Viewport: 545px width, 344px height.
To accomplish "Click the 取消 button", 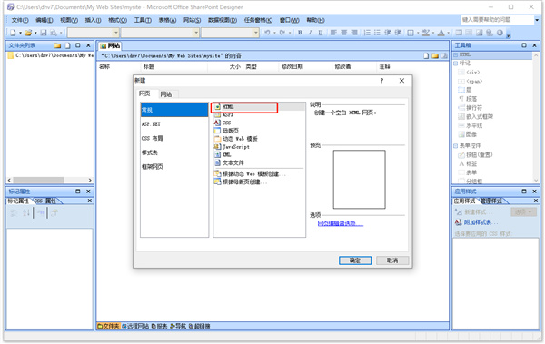I will pos(392,260).
